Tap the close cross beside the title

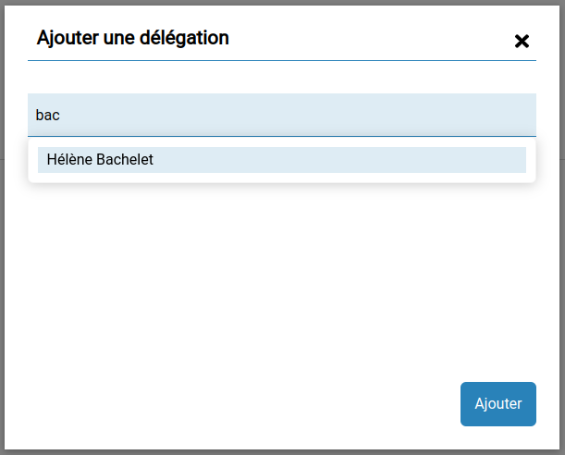(522, 41)
